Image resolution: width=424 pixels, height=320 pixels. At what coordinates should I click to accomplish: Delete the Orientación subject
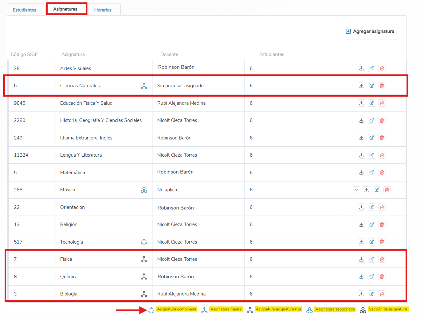382,207
